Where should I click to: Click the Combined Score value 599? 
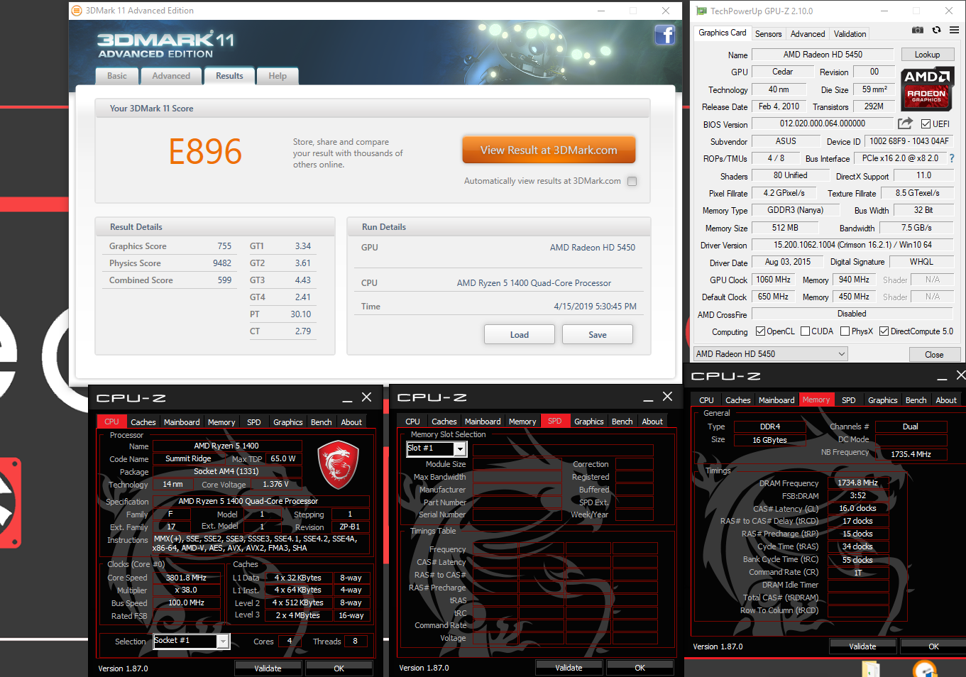224,280
